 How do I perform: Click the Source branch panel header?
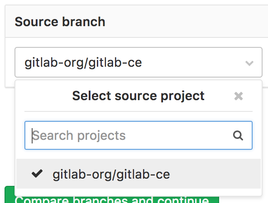(137, 21)
